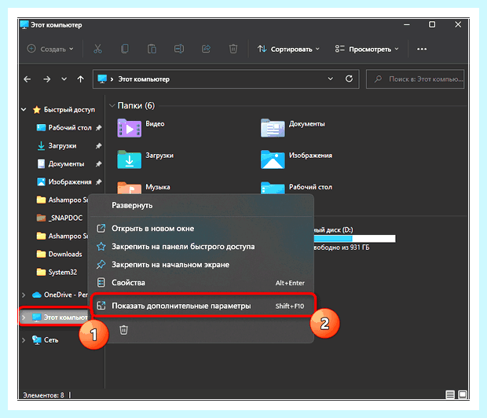Expand the address bar history dropdown
Viewport: 487px width, 418px height.
click(331, 79)
